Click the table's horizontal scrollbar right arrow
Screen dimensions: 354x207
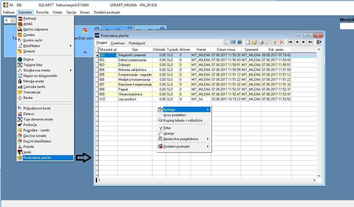[314, 180]
